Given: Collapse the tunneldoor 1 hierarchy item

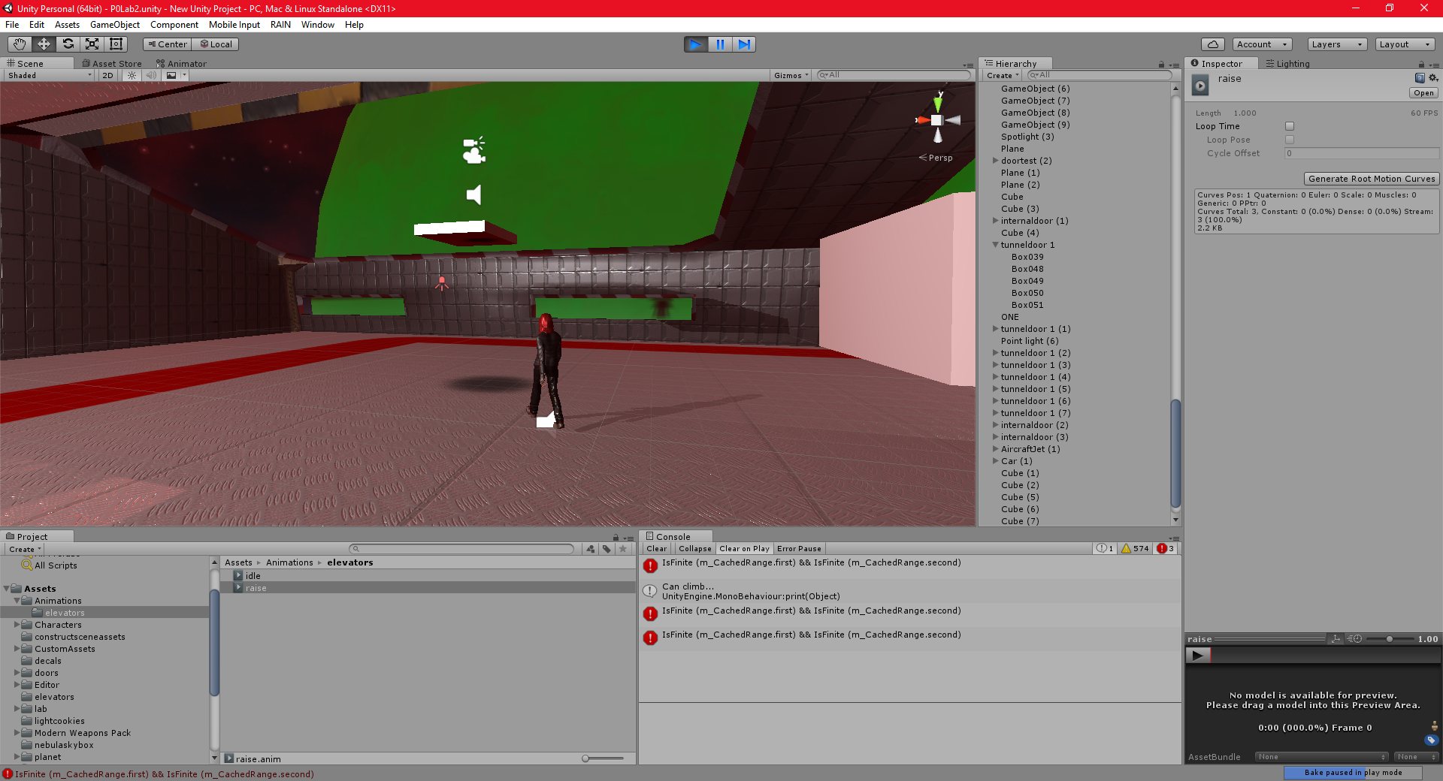Looking at the screenshot, I should (995, 245).
